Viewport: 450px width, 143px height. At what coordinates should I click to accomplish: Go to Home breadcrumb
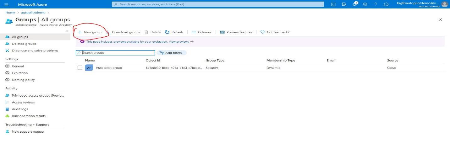(x=10, y=13)
